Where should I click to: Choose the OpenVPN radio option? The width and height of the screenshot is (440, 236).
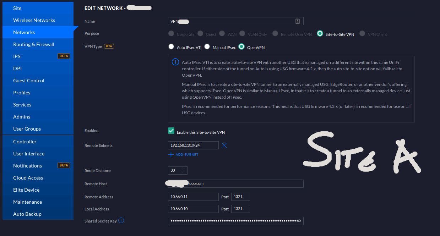pos(242,47)
